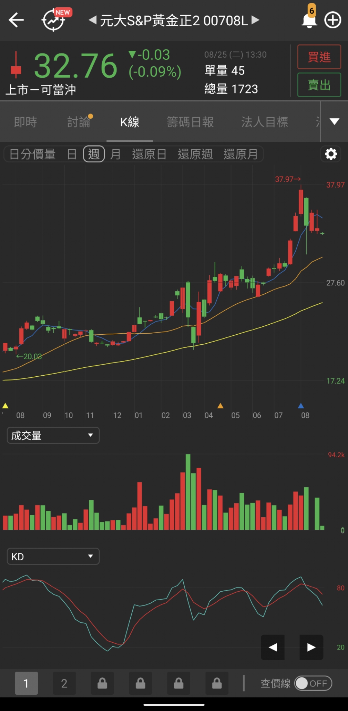The width and height of the screenshot is (348, 711).
Task: Add stock to watchlist with plus icon
Action: 333,20
